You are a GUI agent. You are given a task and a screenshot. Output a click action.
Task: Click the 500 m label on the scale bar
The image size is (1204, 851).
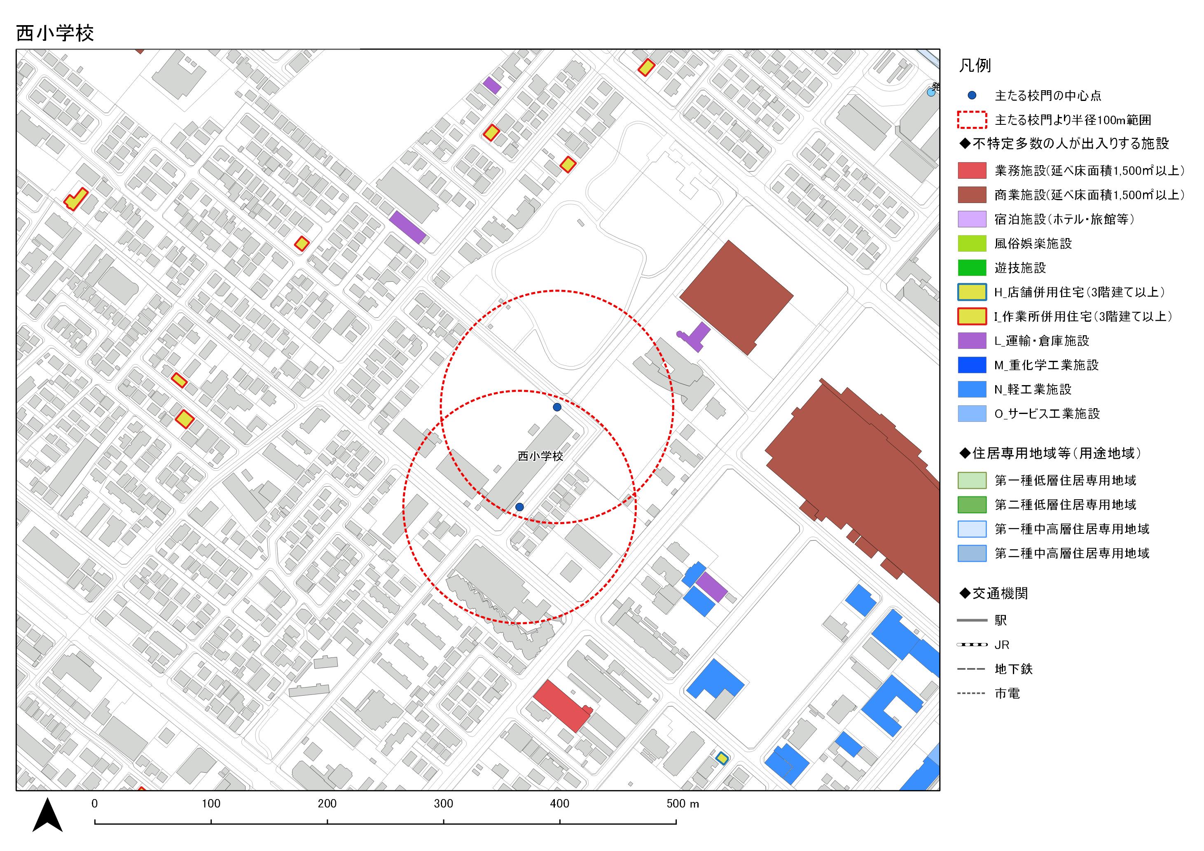683,804
